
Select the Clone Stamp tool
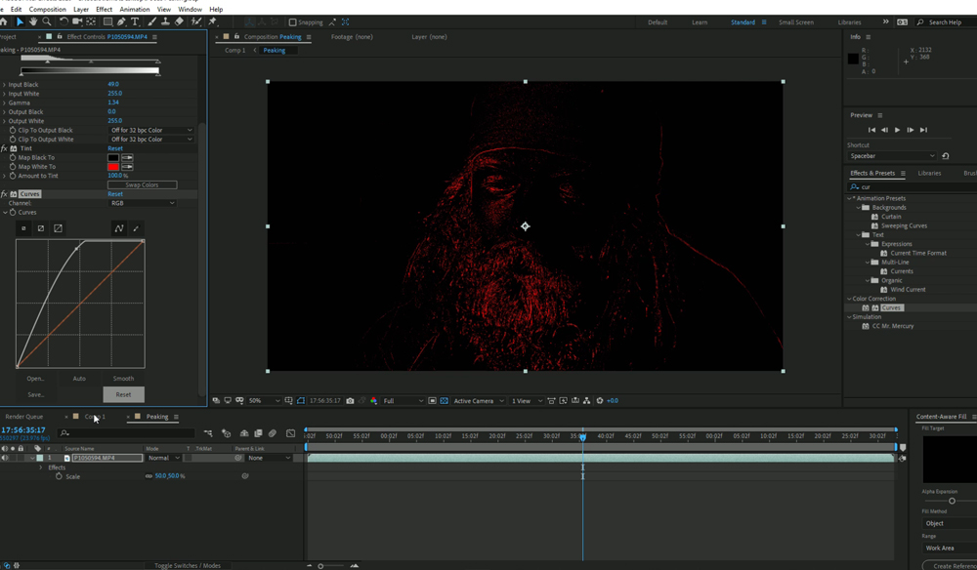pyautogui.click(x=165, y=21)
